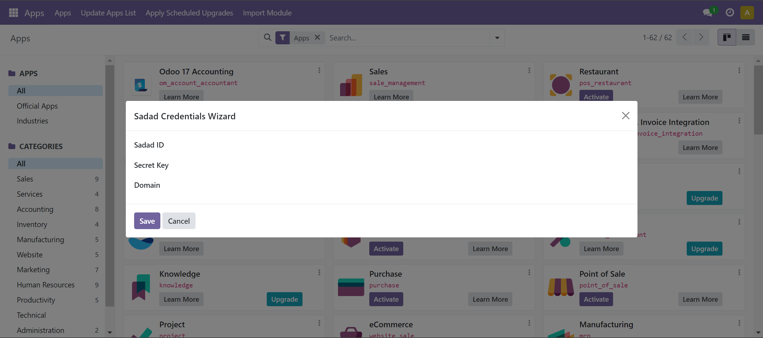The image size is (763, 338).
Task: Open Import Module menu
Action: 267,13
